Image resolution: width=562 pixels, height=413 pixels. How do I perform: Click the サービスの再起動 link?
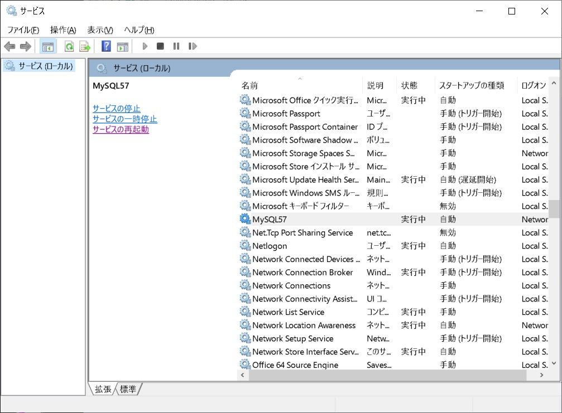(121, 129)
